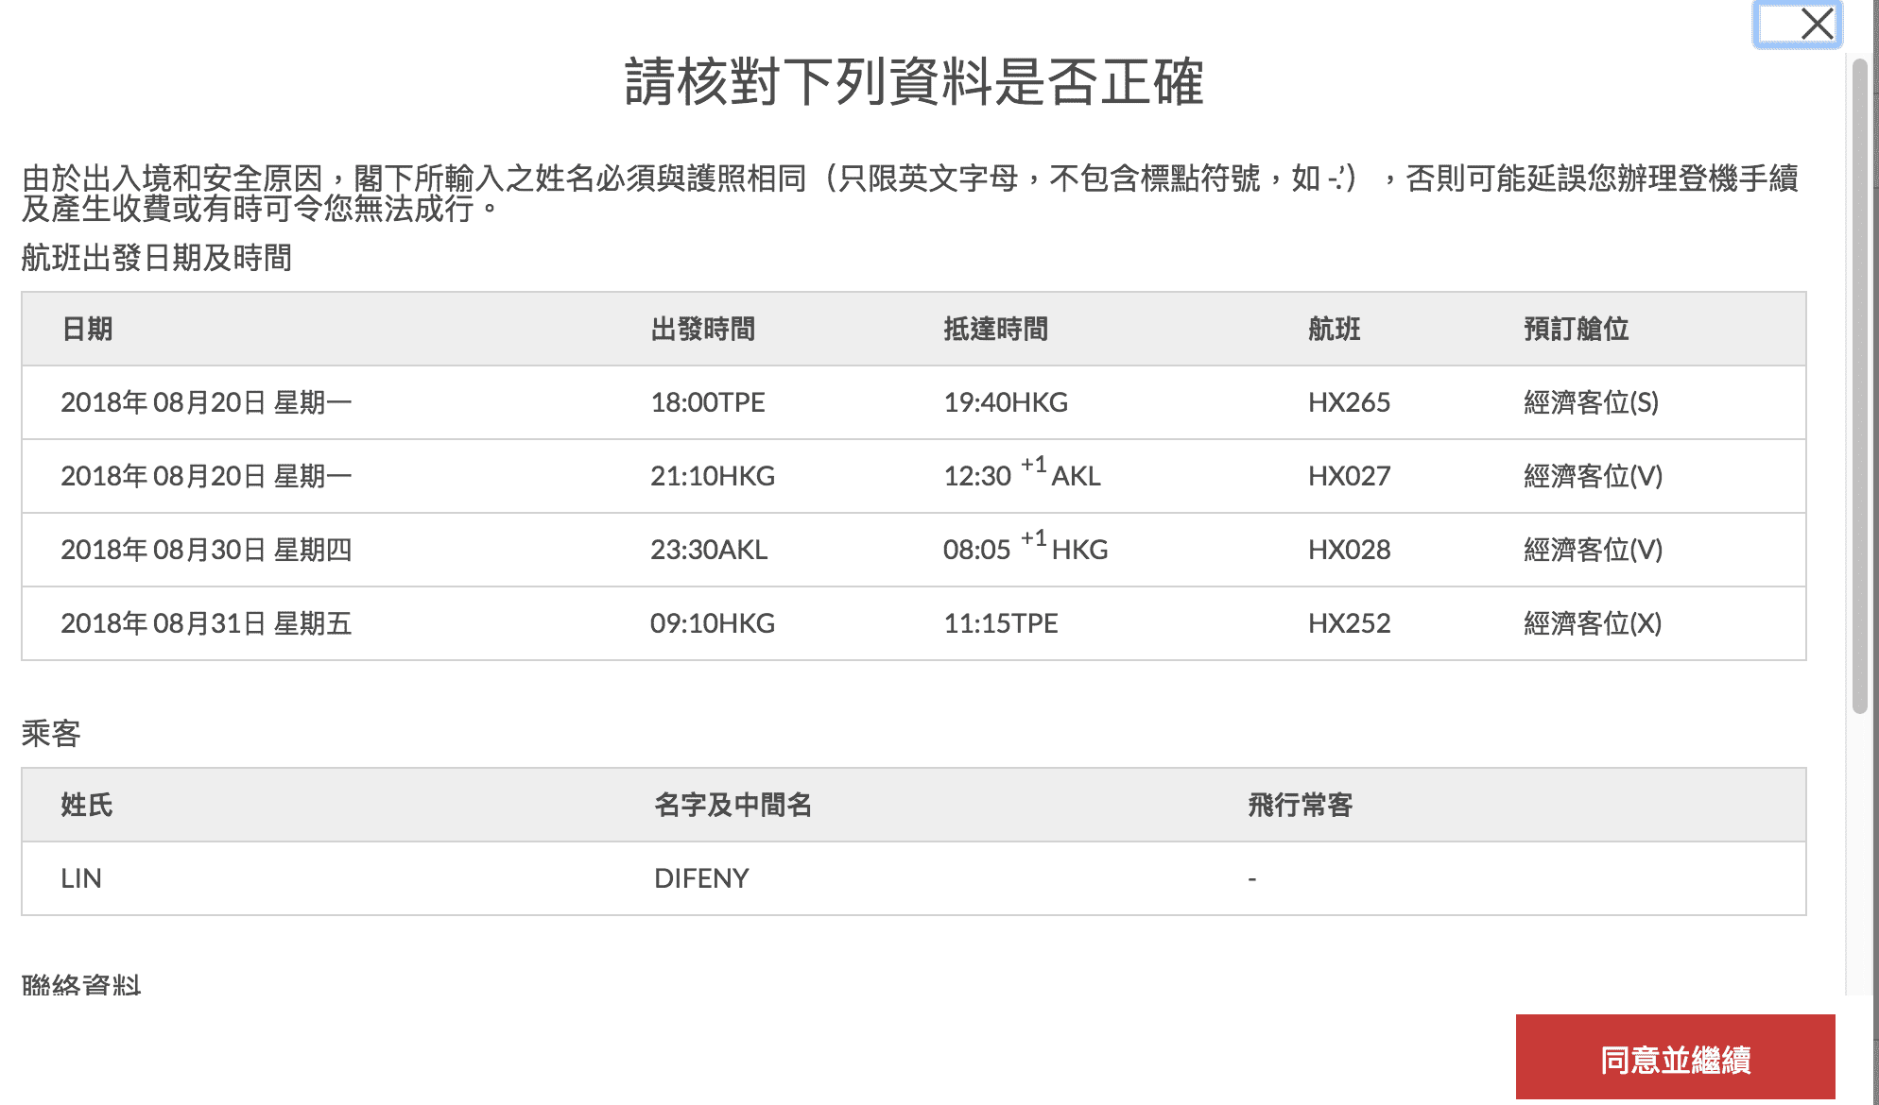Click the 名字及中間名 column header

(x=733, y=805)
